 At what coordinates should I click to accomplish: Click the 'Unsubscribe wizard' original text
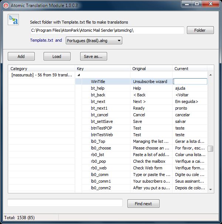[x=150, y=82]
